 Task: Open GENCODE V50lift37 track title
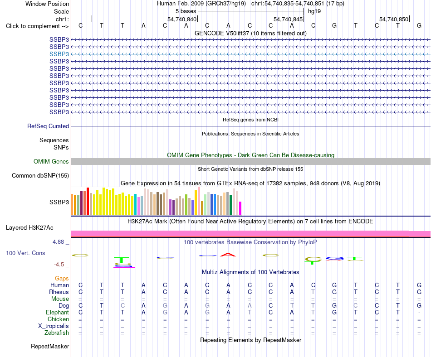pyautogui.click(x=250, y=33)
